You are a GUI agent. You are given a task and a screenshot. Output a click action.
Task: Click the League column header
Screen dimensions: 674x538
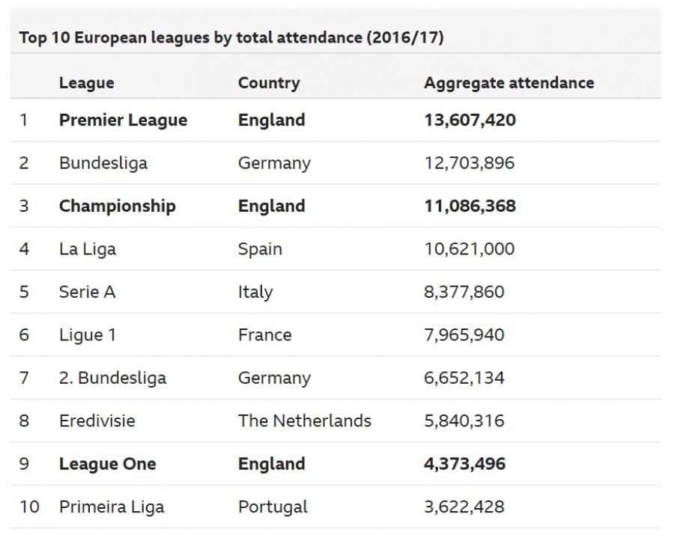tap(87, 83)
